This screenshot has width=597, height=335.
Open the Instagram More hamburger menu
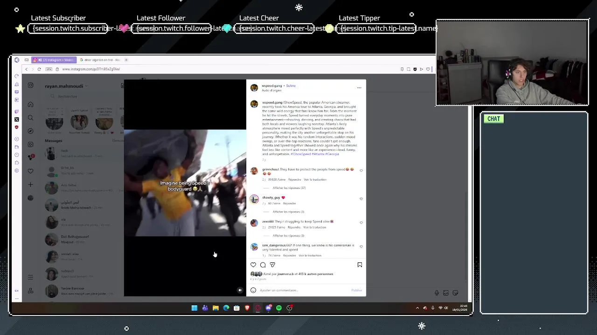coord(30,277)
